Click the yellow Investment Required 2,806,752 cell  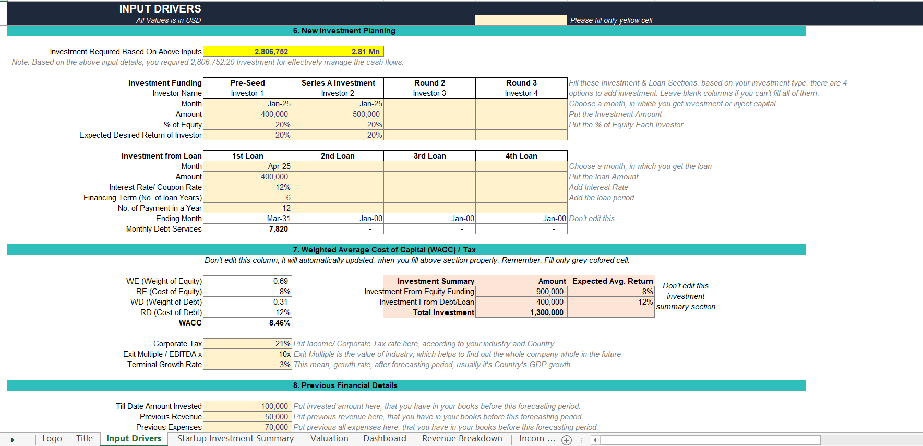point(247,52)
